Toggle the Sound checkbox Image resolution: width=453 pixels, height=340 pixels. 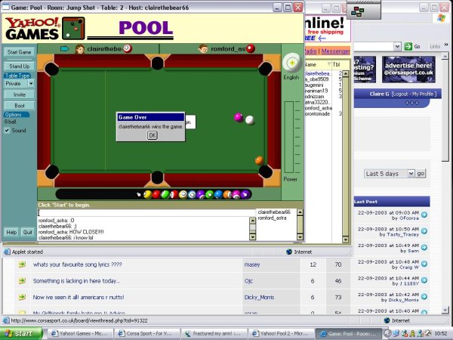pyautogui.click(x=7, y=131)
